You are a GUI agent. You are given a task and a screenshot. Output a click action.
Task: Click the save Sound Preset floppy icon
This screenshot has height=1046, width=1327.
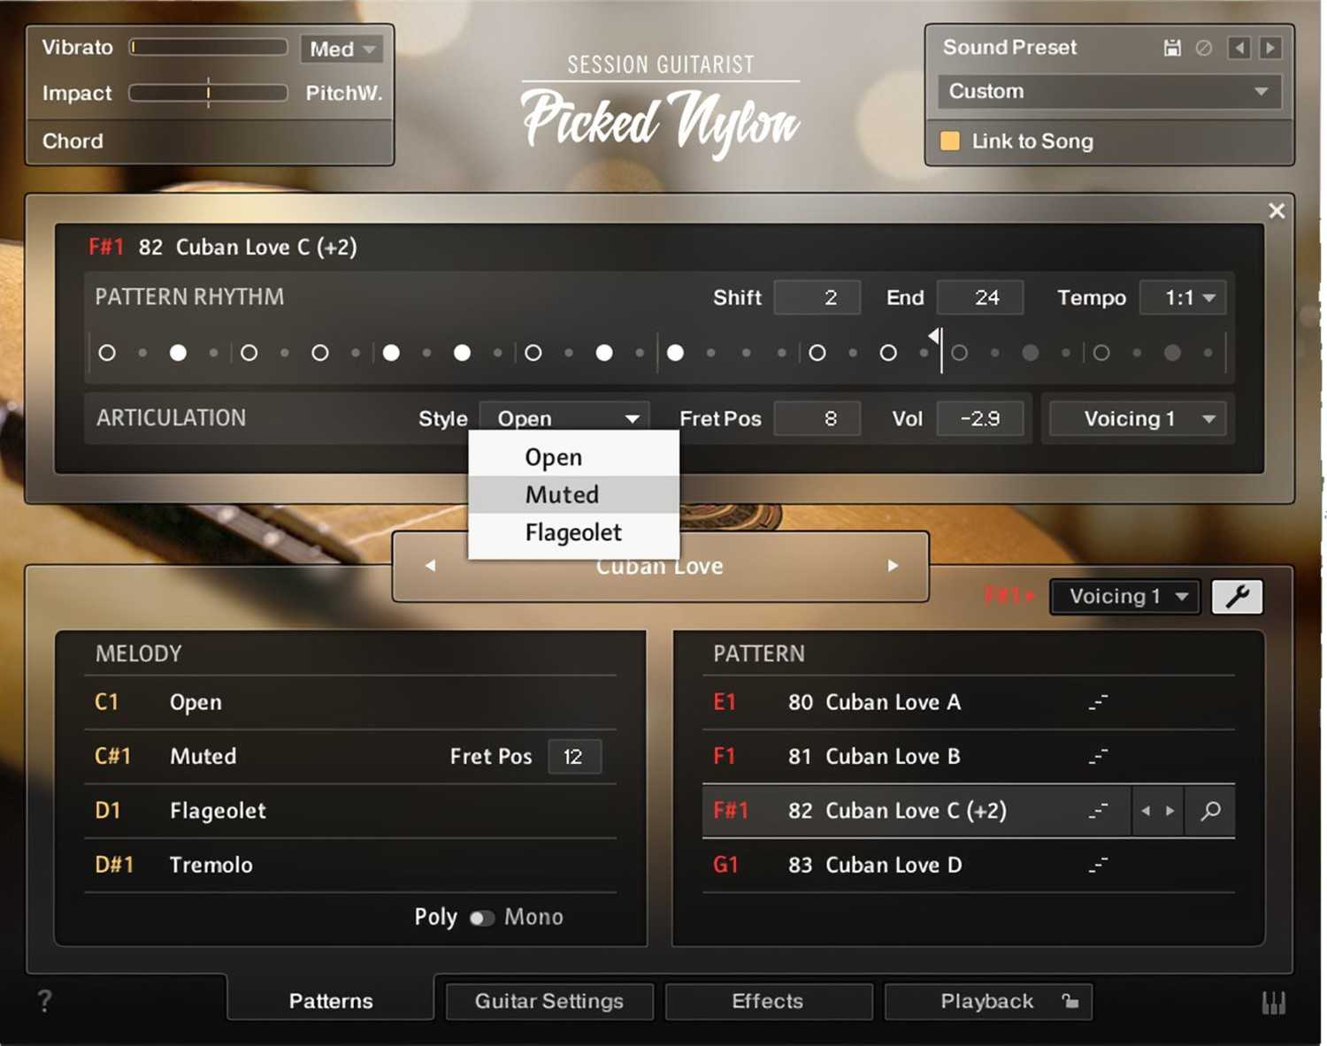1172,48
